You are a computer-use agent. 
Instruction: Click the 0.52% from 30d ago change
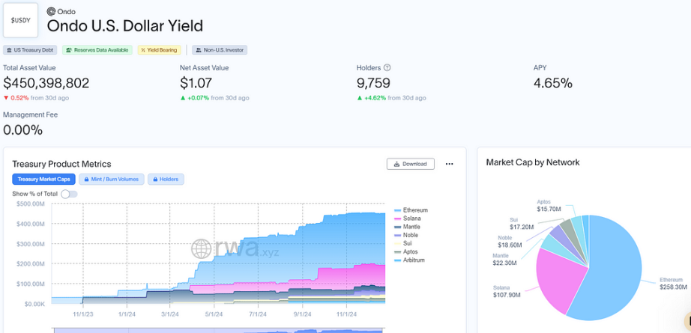click(36, 98)
